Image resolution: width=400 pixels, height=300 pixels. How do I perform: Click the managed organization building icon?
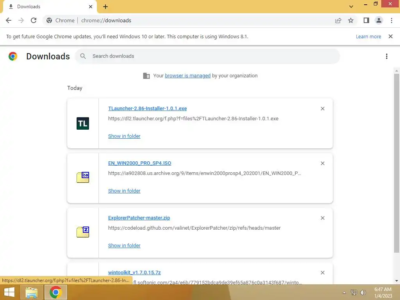(146, 76)
